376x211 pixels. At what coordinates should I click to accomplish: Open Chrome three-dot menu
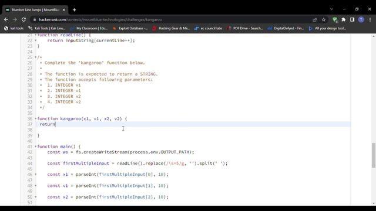click(x=370, y=19)
